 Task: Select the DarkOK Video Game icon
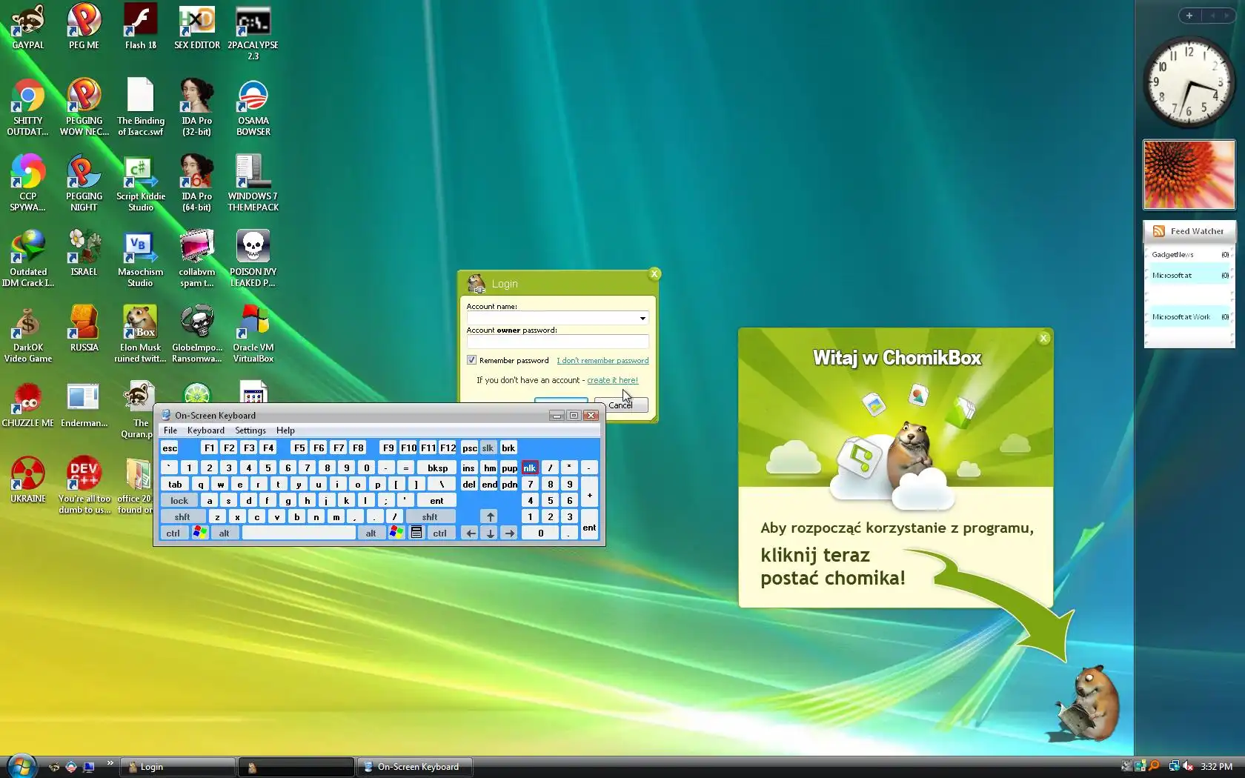[x=28, y=334]
